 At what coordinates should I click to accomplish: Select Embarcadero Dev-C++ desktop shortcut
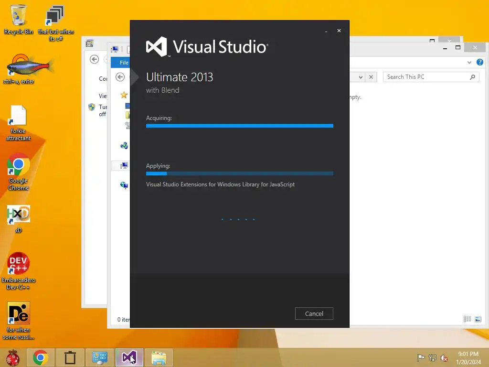(x=19, y=271)
